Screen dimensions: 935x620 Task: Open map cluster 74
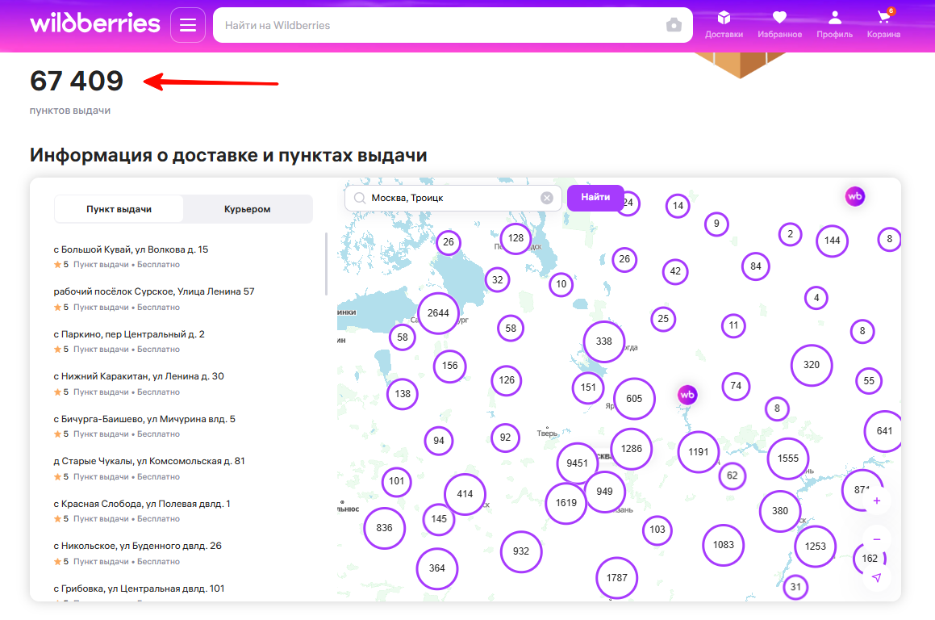pos(737,386)
